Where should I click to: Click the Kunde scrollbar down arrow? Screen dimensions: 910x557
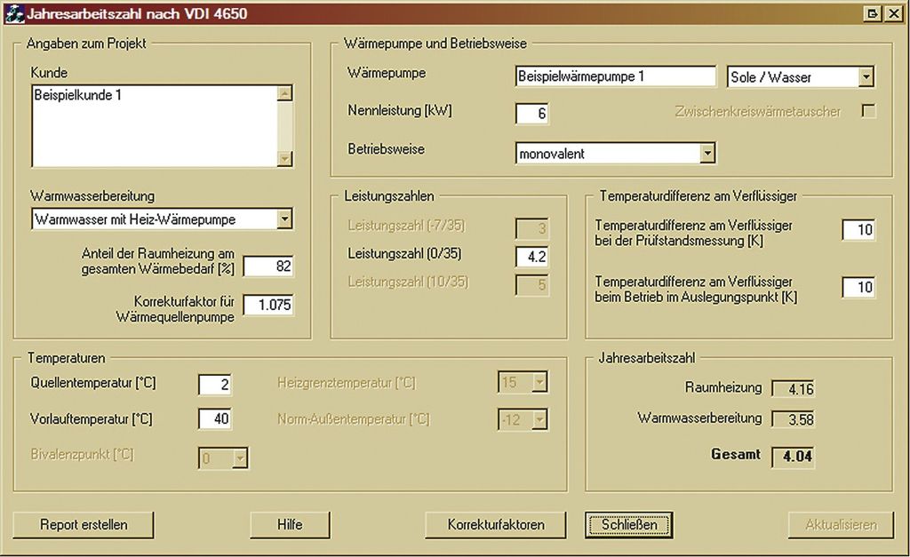point(284,158)
